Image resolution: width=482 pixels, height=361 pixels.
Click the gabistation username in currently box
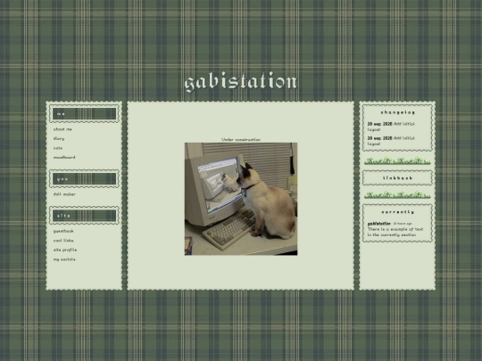click(379, 224)
